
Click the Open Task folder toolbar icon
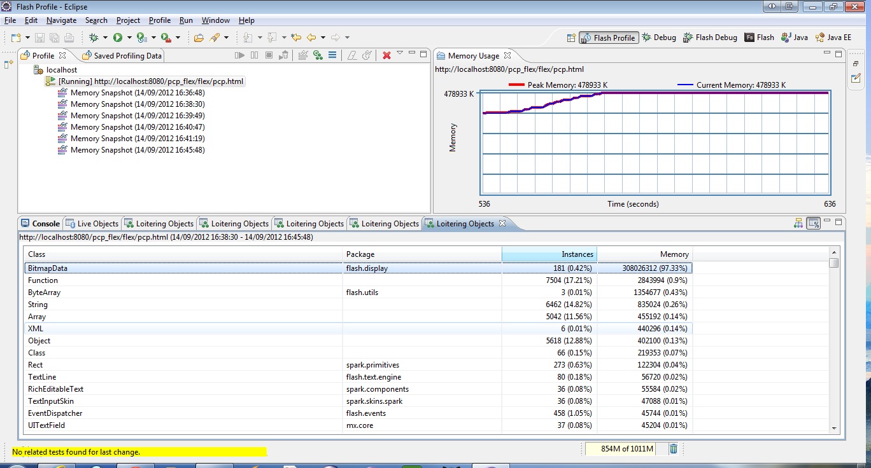point(199,38)
